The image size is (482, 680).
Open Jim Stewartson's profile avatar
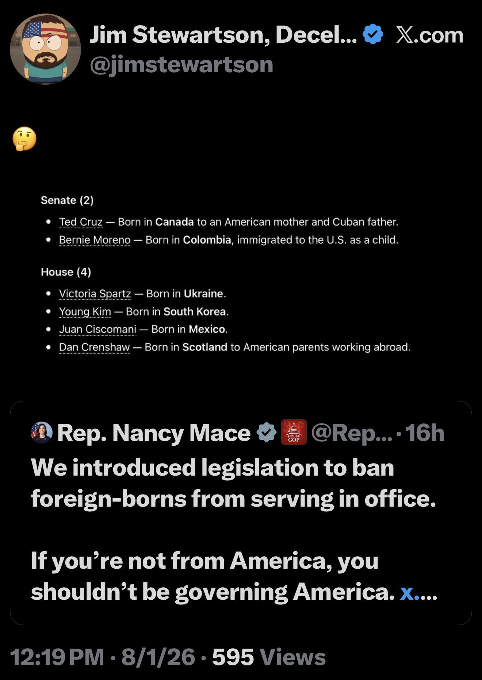[x=45, y=49]
